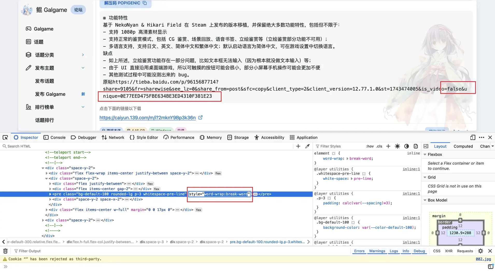
Task: Click the element picker icon in devtools
Action: point(5,137)
